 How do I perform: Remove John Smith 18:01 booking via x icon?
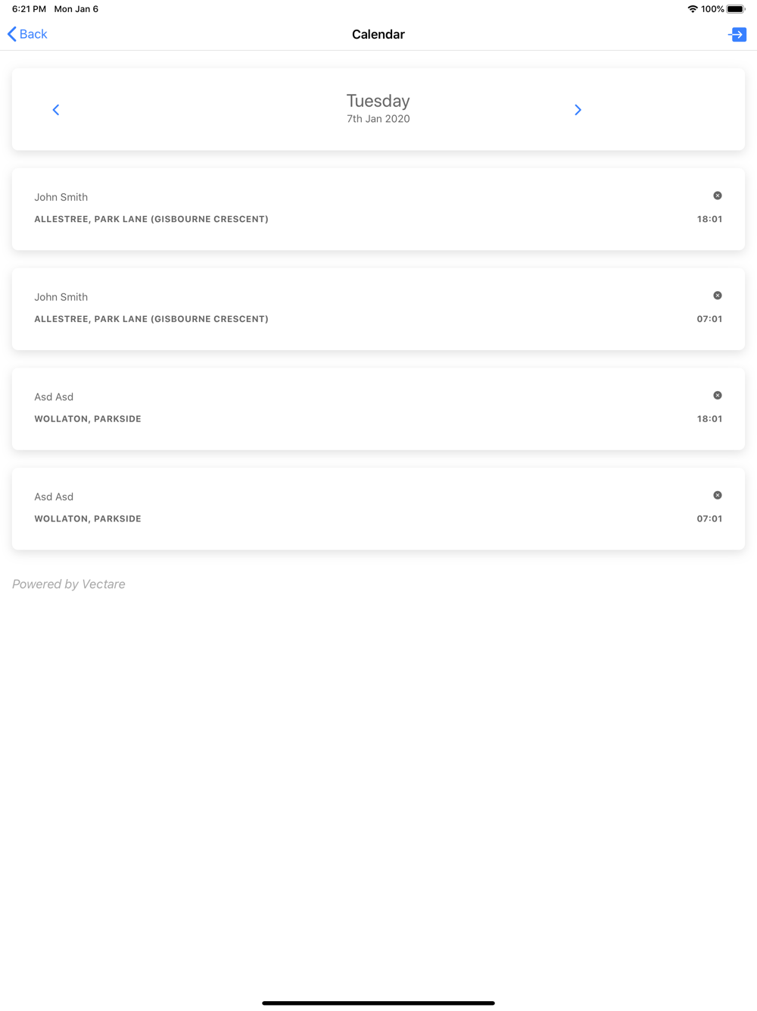click(718, 196)
